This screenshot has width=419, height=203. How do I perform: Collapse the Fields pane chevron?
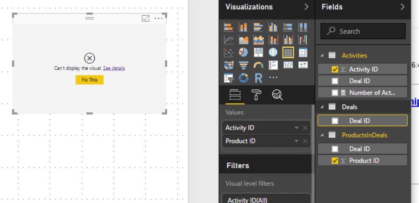click(x=402, y=7)
